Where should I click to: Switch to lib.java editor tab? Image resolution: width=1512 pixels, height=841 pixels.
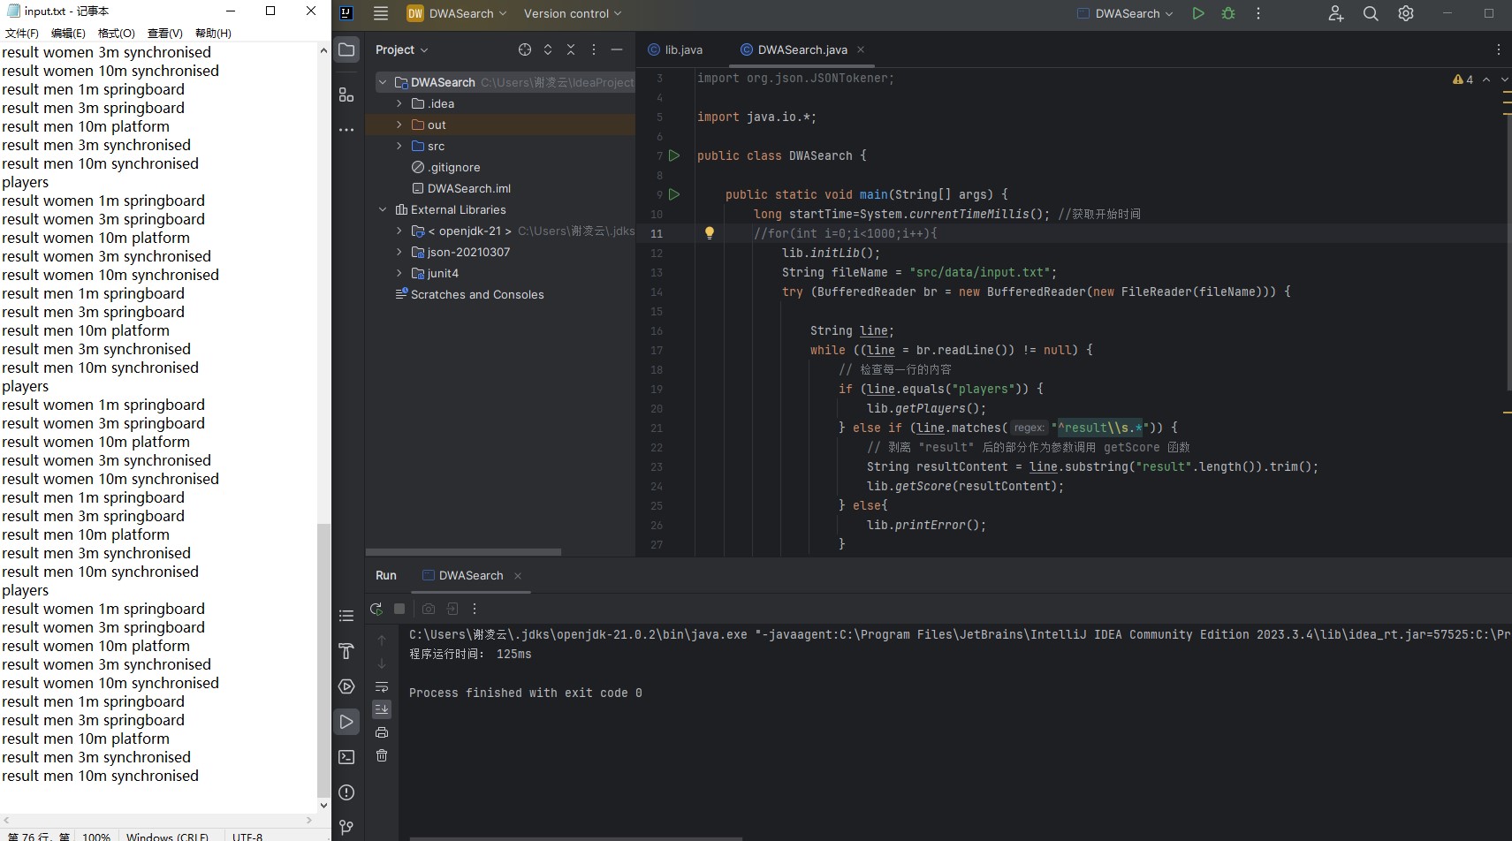point(676,49)
